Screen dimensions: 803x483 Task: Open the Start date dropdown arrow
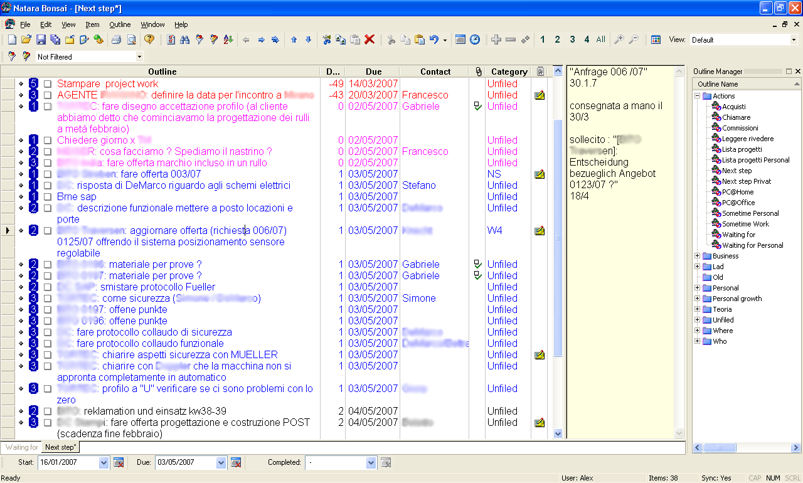(104, 462)
